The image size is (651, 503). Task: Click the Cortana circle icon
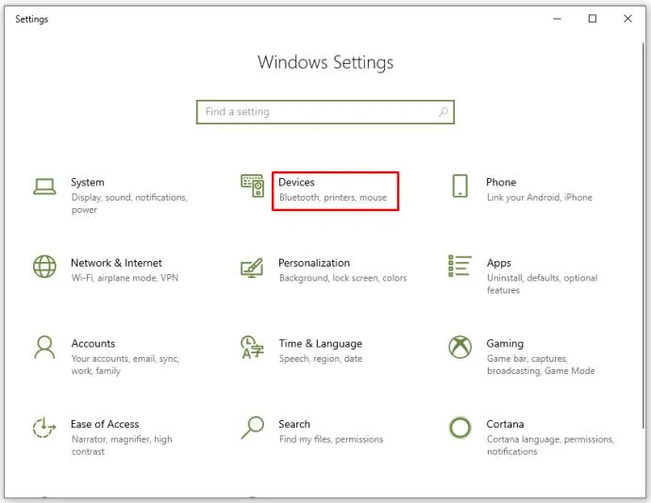click(x=459, y=428)
